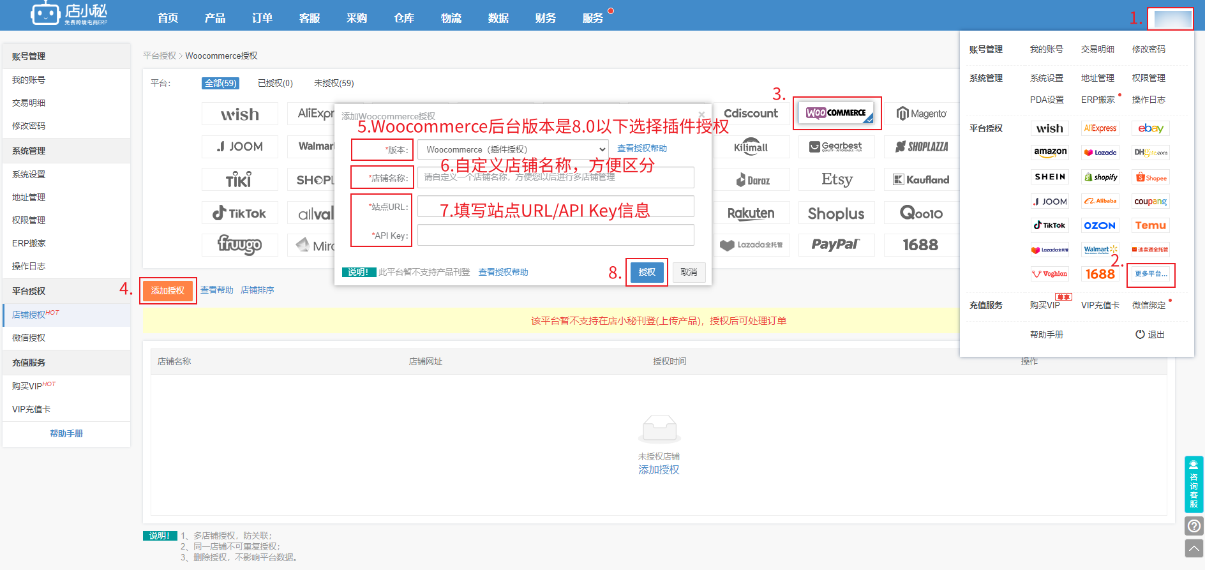The height and width of the screenshot is (570, 1205).
Task: Select the Kilimall platform tile
Action: (751, 147)
